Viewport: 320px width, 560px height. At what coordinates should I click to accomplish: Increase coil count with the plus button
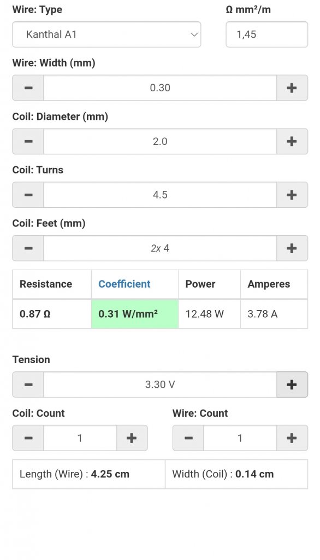pyautogui.click(x=132, y=438)
